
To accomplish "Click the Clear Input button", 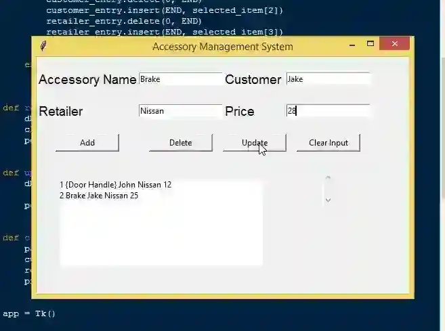I will tap(329, 143).
